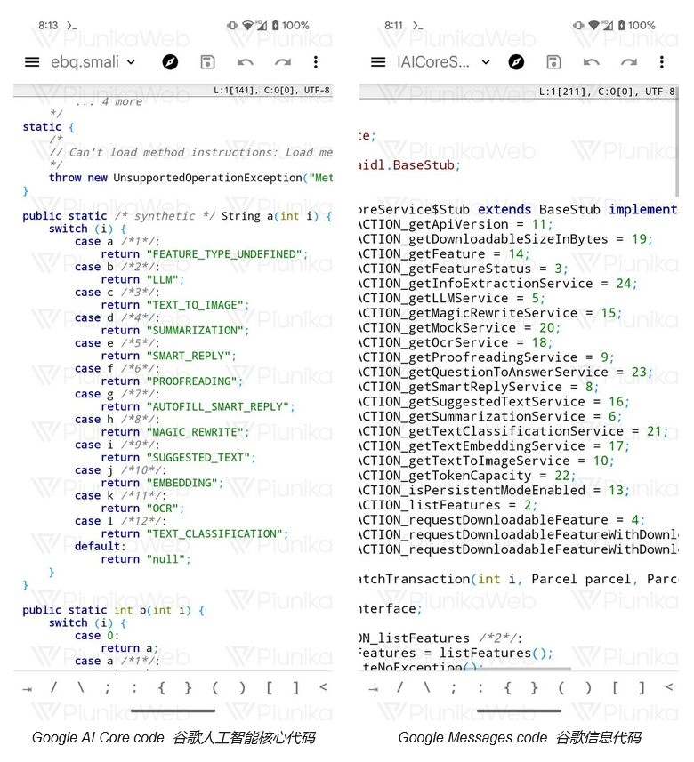Viewport: 694px width, 762px height.
Task: Click the "FEATURE_TYPE_UNDEFINED" string in code
Action: tap(225, 254)
